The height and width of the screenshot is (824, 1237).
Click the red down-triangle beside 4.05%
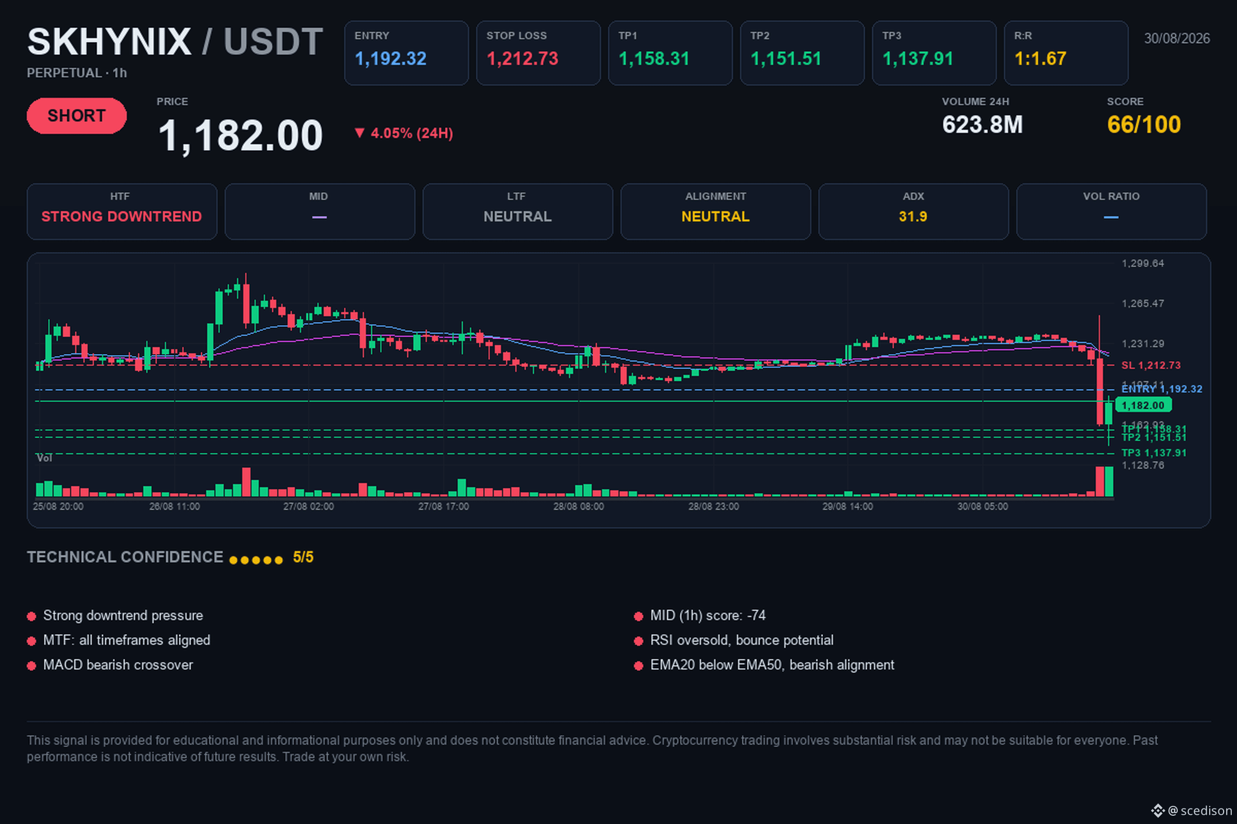[x=359, y=133]
